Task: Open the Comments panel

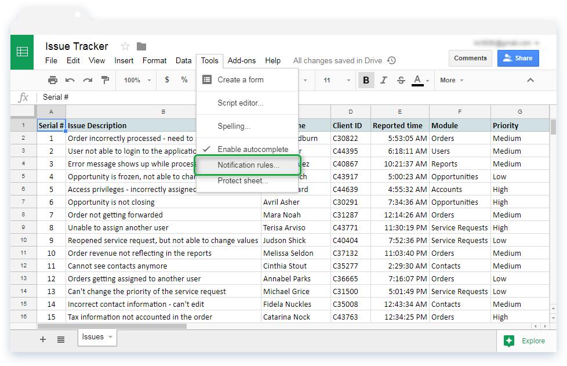Action: coord(470,58)
